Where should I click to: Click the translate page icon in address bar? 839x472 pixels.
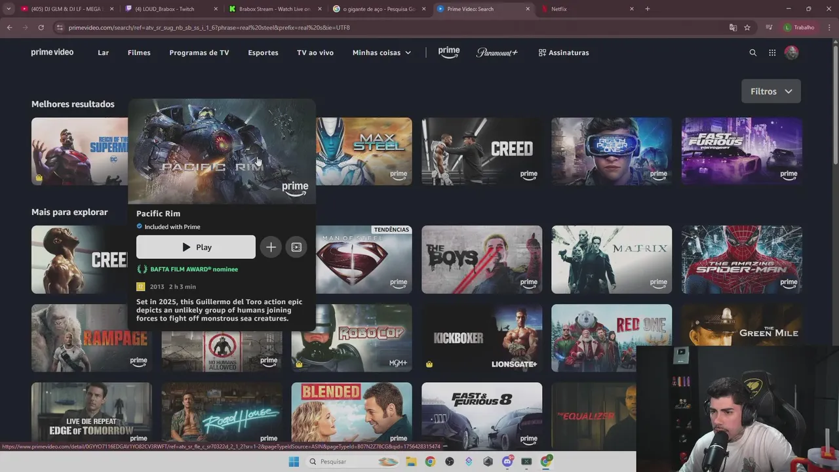coord(733,28)
